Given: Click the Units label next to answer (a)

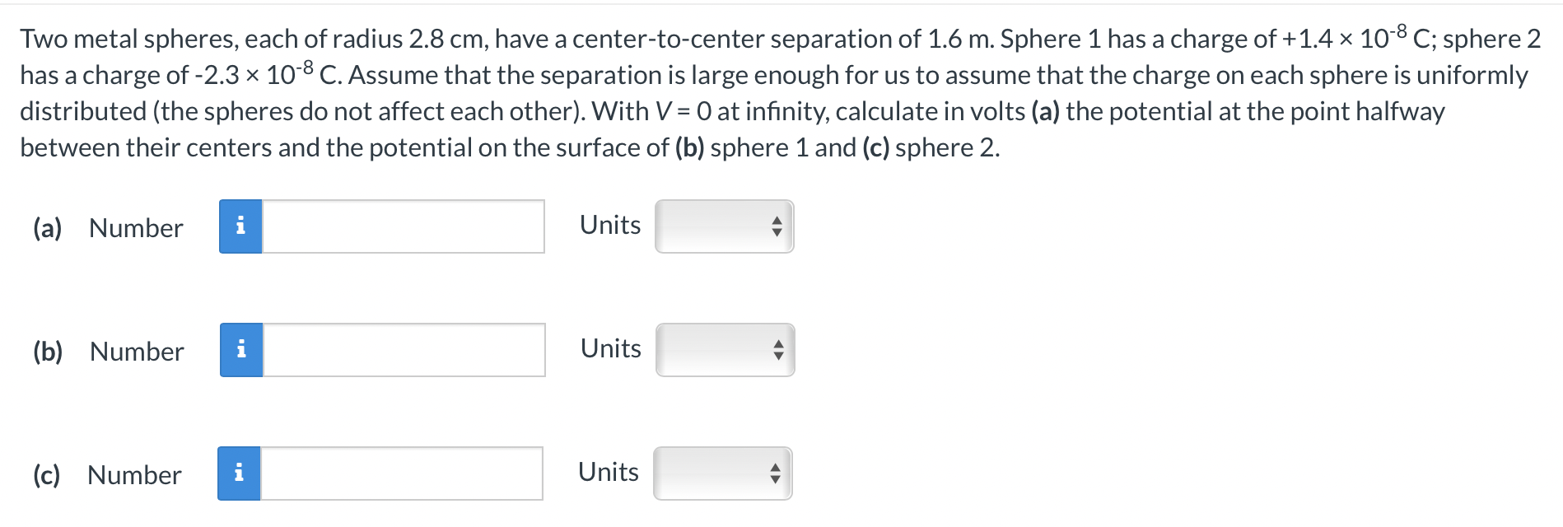Looking at the screenshot, I should pos(609,225).
